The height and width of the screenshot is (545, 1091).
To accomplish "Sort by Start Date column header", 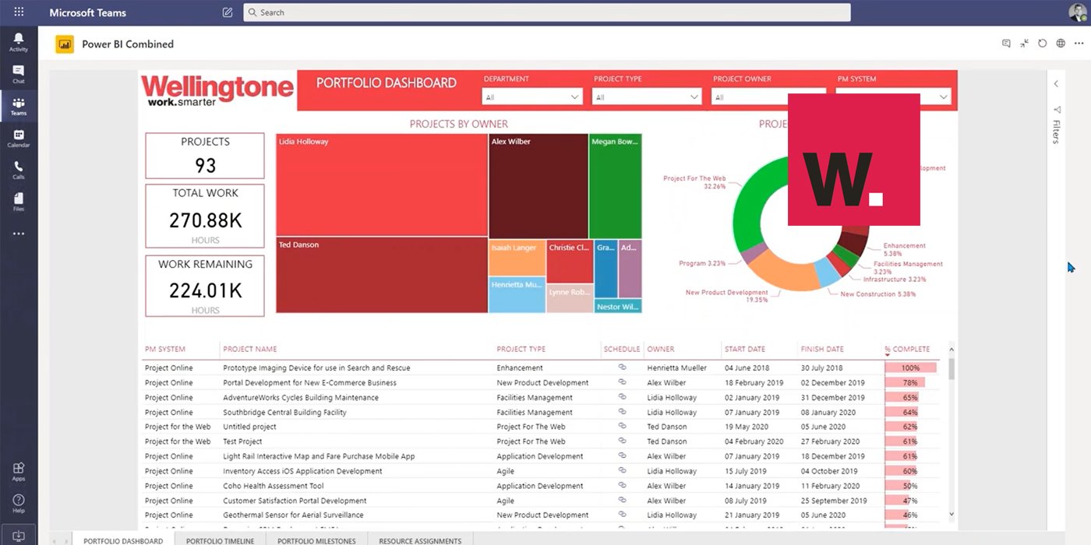I will 745,350.
